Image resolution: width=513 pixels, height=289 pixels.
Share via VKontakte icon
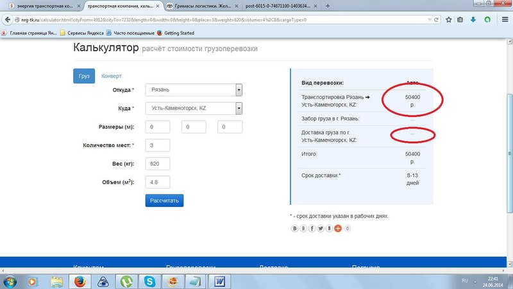294,229
